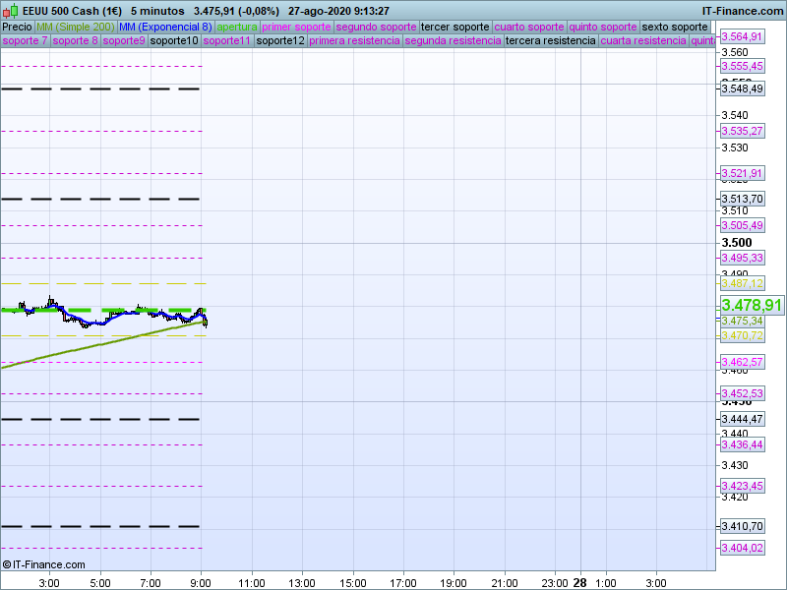The height and width of the screenshot is (590, 787).
Task: Click the soporte10 label
Action: coord(175,41)
